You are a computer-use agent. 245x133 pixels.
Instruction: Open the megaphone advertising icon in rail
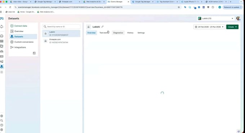[2, 61]
